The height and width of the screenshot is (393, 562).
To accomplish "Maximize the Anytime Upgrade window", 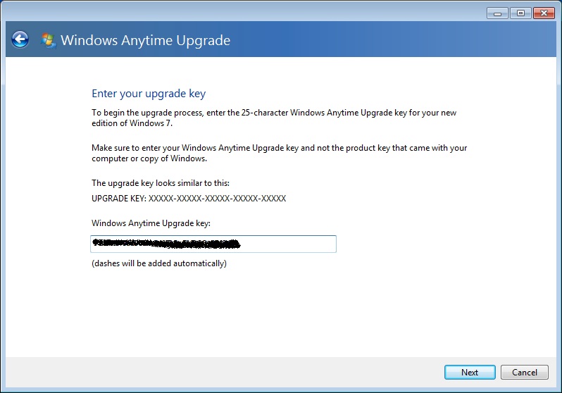I will click(x=520, y=13).
